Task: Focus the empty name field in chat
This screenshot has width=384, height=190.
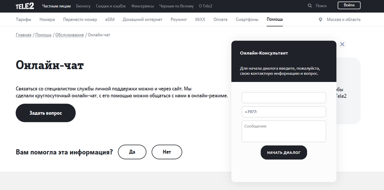Action: tap(284, 98)
